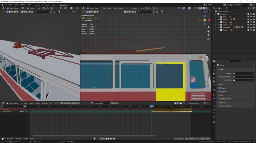Open the Nearest Frame dropdown
Viewport: 256px width, 143px height.
(x=195, y=103)
